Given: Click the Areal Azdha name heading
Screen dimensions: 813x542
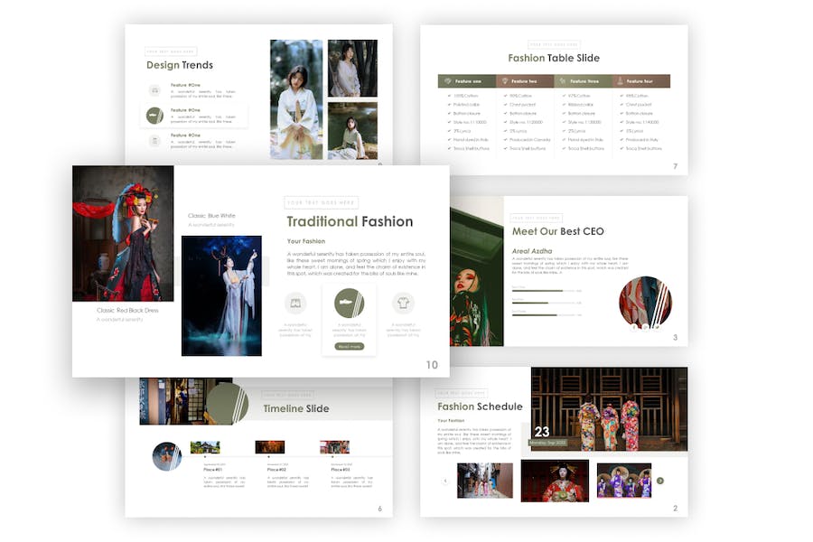Looking at the screenshot, I should [x=531, y=250].
